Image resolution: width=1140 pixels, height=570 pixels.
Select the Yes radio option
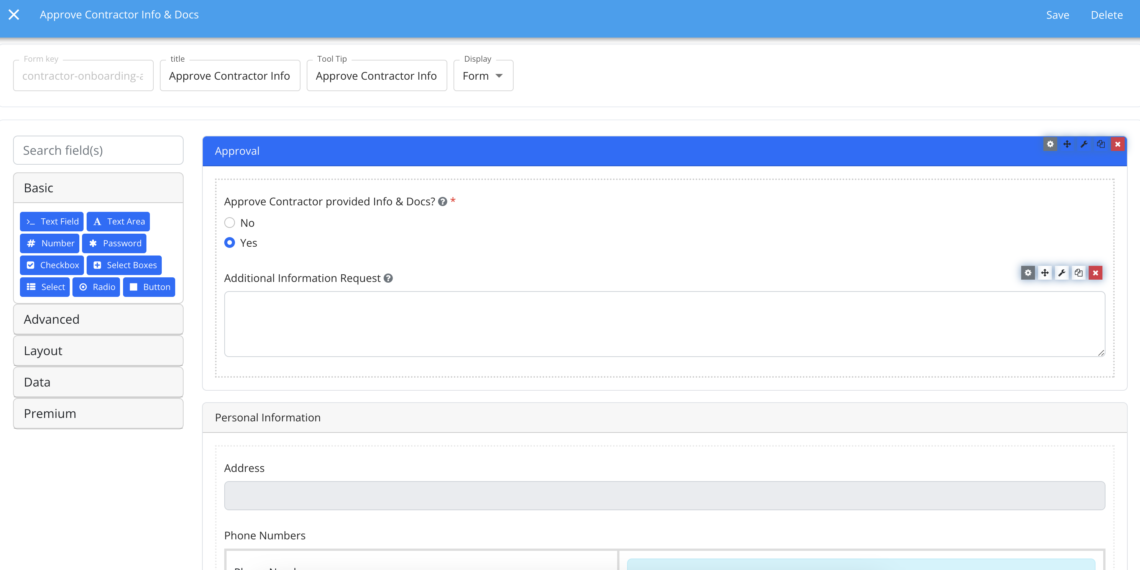pos(229,243)
